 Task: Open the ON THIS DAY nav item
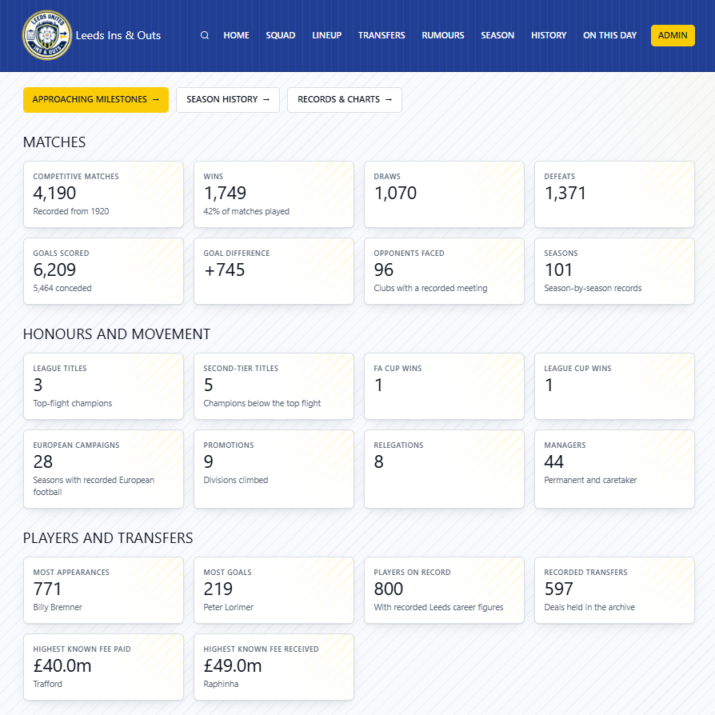click(x=609, y=35)
